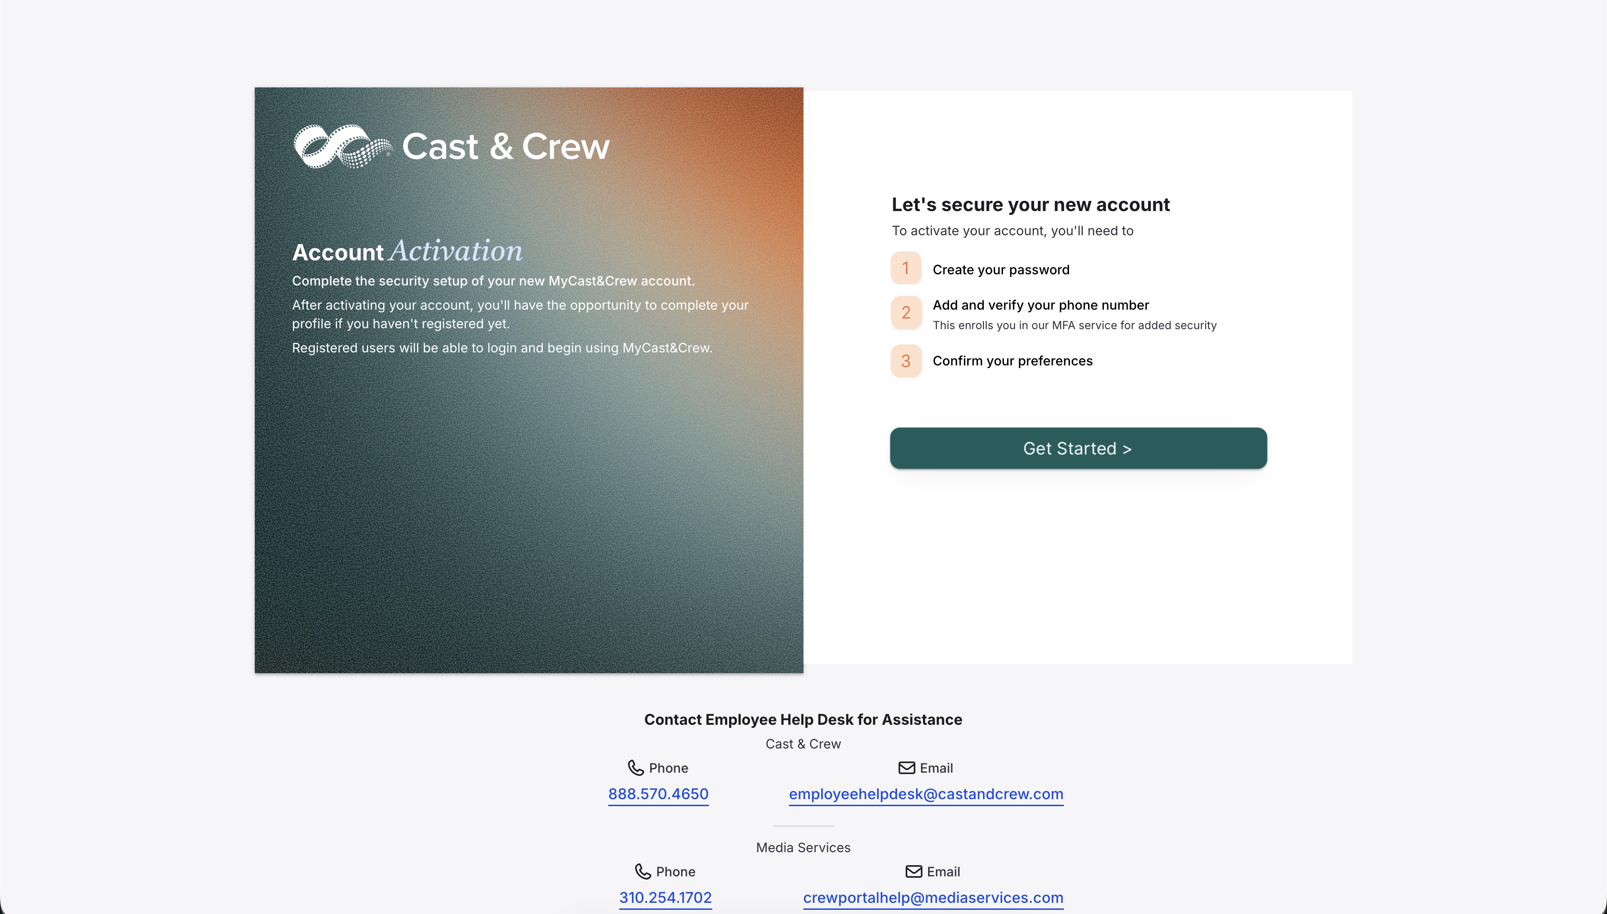The image size is (1607, 914).
Task: Email crewportalhelp@mediaservices.com
Action: click(x=933, y=898)
